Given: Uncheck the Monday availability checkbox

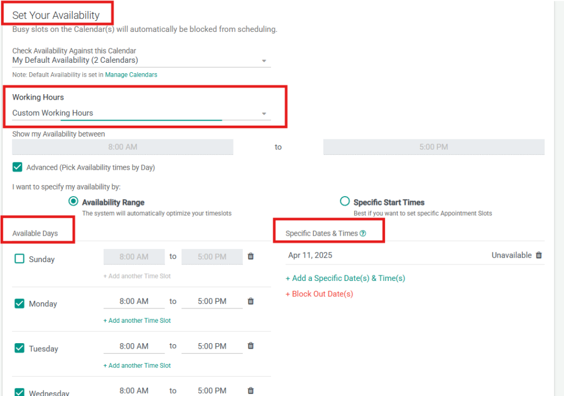Looking at the screenshot, I should point(20,303).
